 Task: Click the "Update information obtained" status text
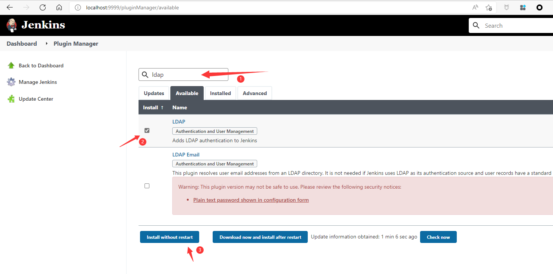364,237
